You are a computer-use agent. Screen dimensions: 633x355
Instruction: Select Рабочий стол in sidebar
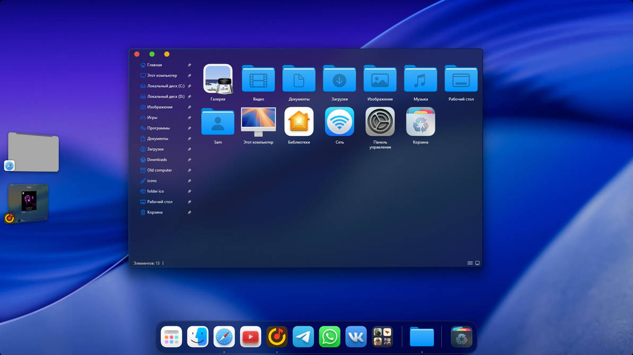click(159, 201)
